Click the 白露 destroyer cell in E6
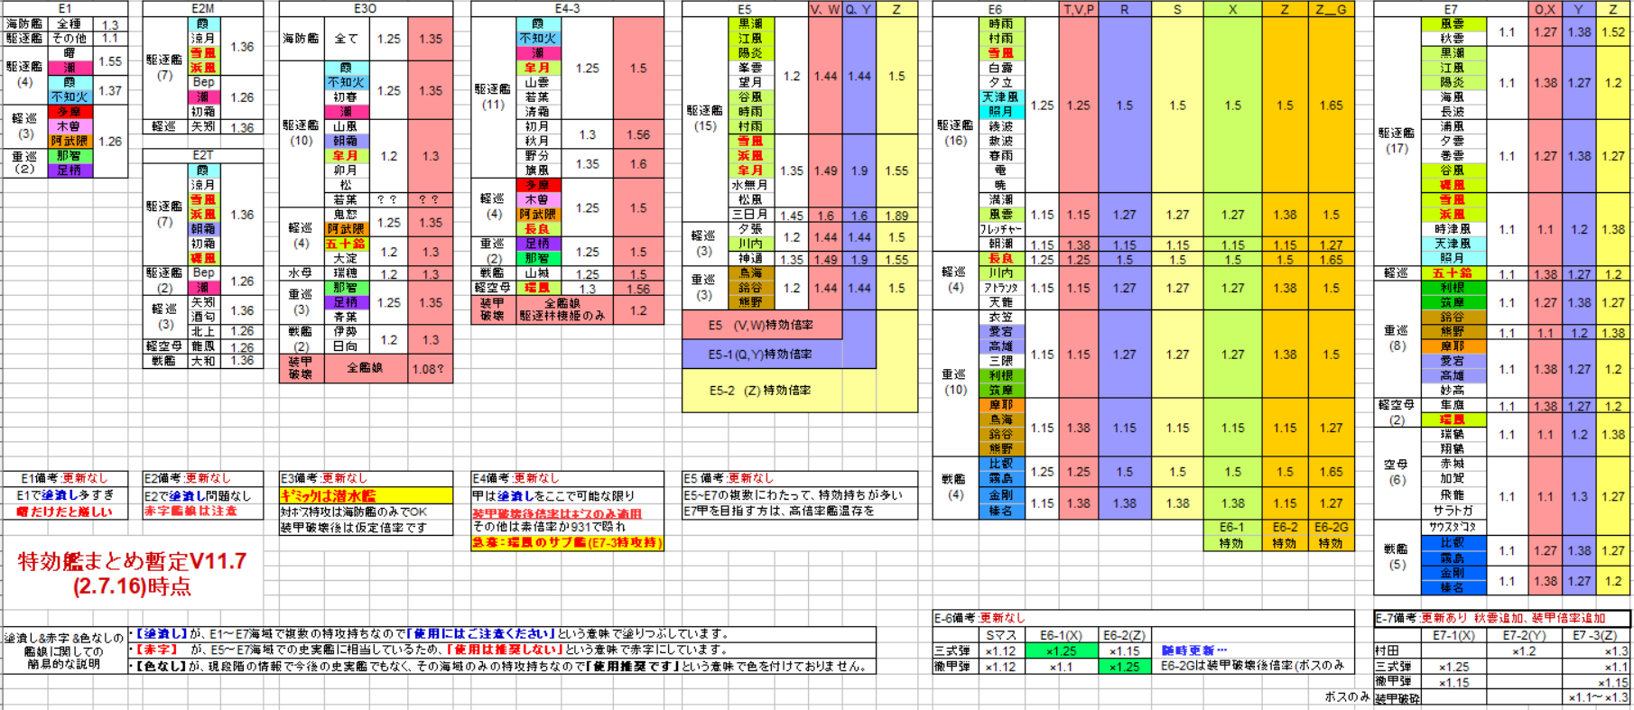Screen dimensions: 1634x710 pos(1000,68)
